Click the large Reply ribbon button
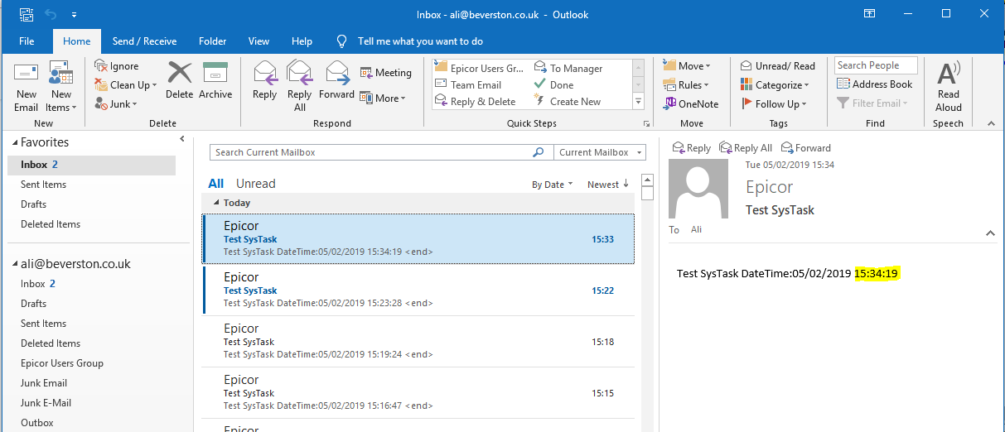1005x432 pixels. [264, 80]
